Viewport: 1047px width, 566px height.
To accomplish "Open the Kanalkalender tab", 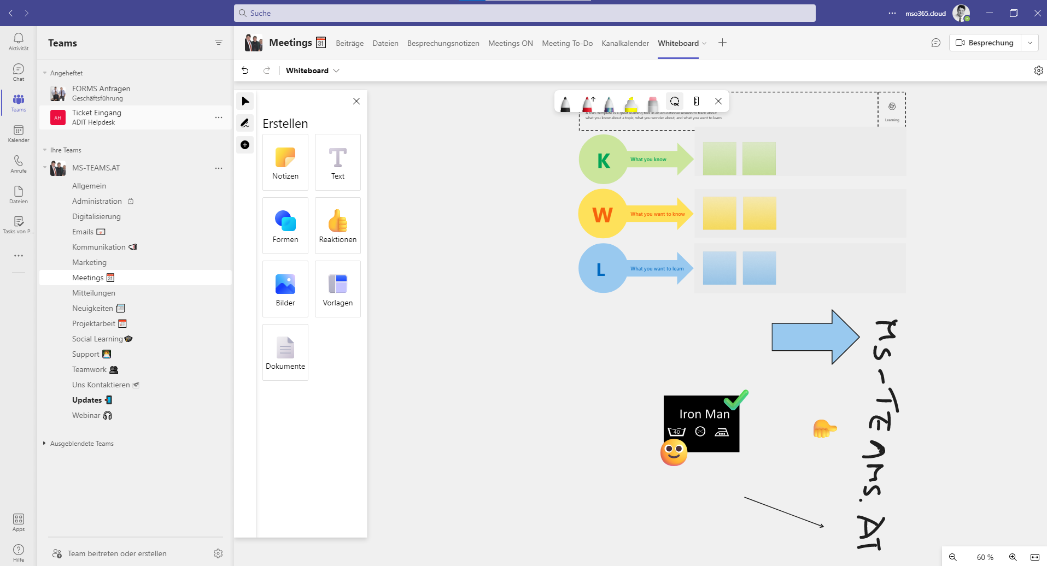I will pos(625,43).
